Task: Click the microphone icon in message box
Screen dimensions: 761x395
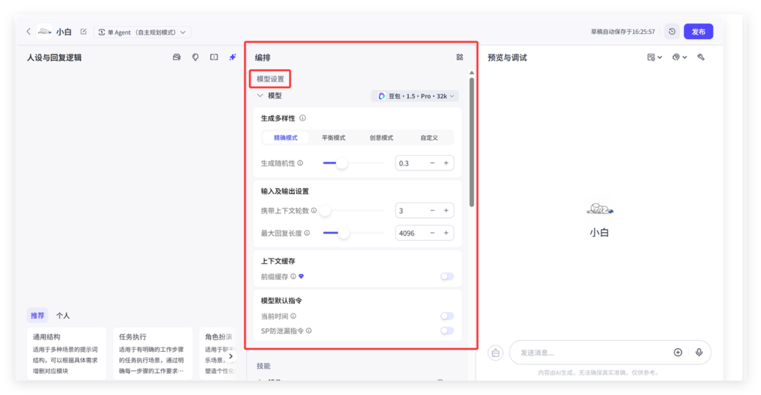Action: click(x=699, y=352)
